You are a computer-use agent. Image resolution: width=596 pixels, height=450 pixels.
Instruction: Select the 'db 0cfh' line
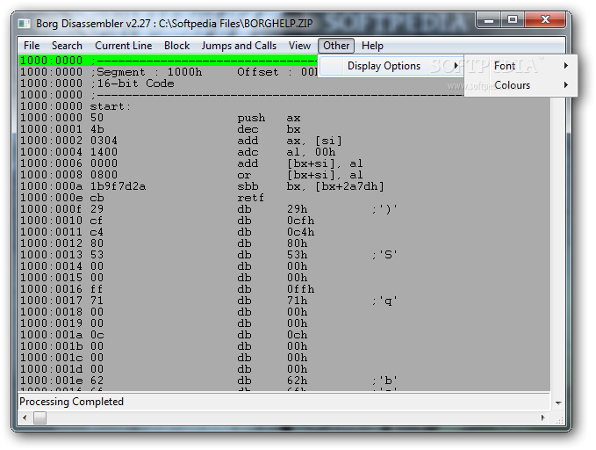click(x=284, y=221)
